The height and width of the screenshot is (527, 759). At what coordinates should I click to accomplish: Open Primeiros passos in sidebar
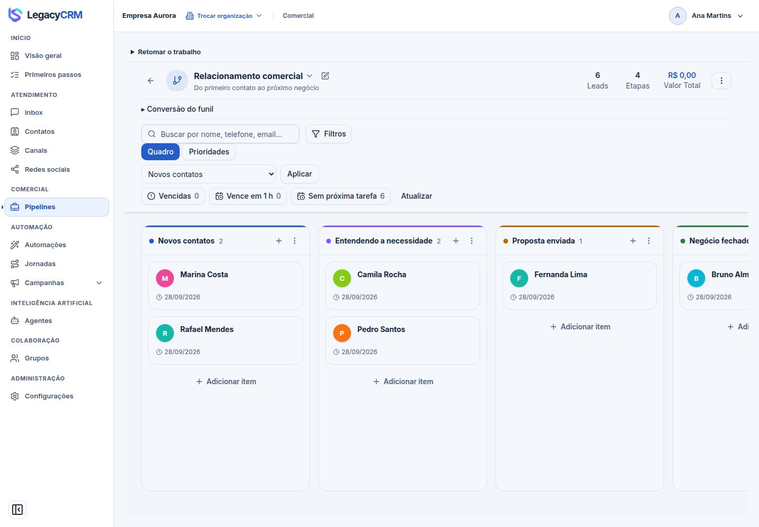coord(56,75)
